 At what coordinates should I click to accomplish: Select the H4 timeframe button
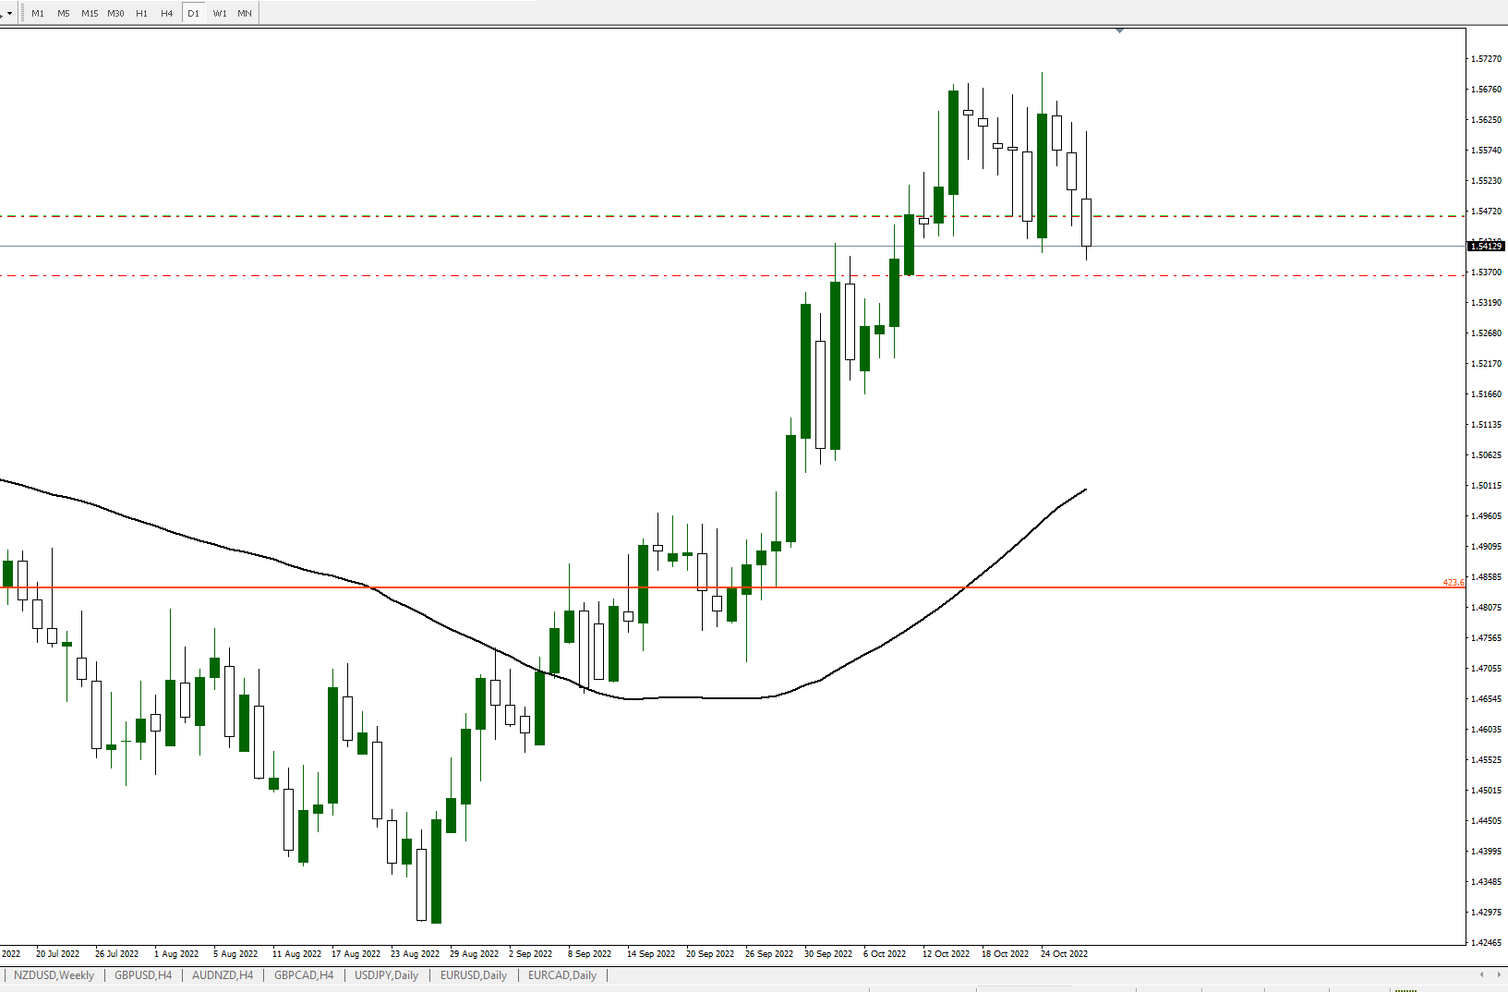[167, 13]
